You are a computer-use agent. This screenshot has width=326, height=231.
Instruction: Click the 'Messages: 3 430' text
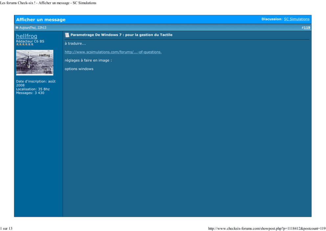pyautogui.click(x=30, y=93)
